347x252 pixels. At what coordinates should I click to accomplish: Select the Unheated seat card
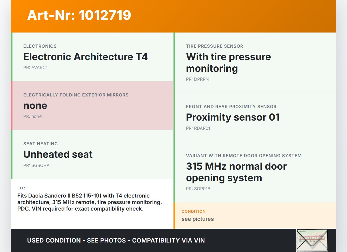tap(92, 154)
